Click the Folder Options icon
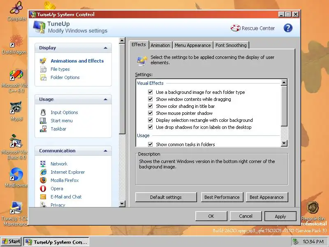 tap(43, 77)
